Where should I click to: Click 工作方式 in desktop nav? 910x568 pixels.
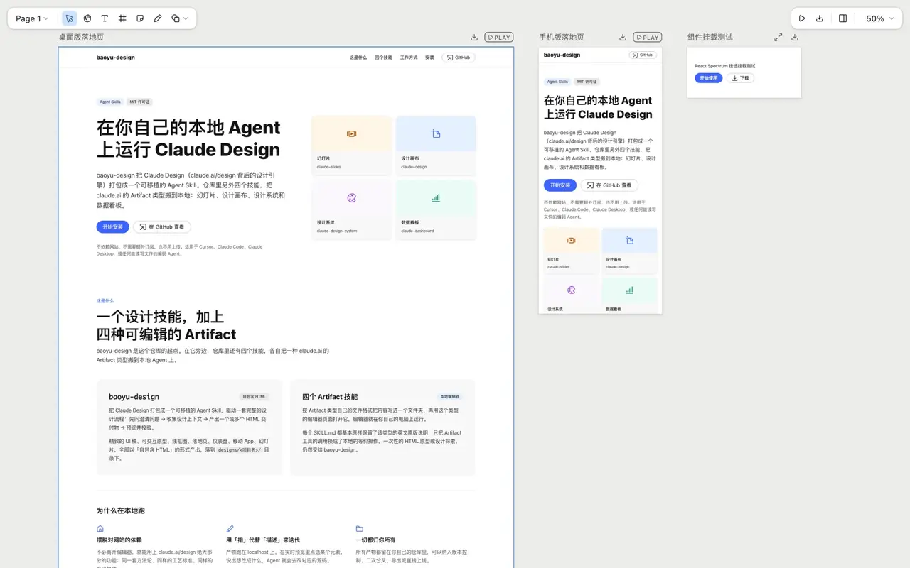(409, 58)
